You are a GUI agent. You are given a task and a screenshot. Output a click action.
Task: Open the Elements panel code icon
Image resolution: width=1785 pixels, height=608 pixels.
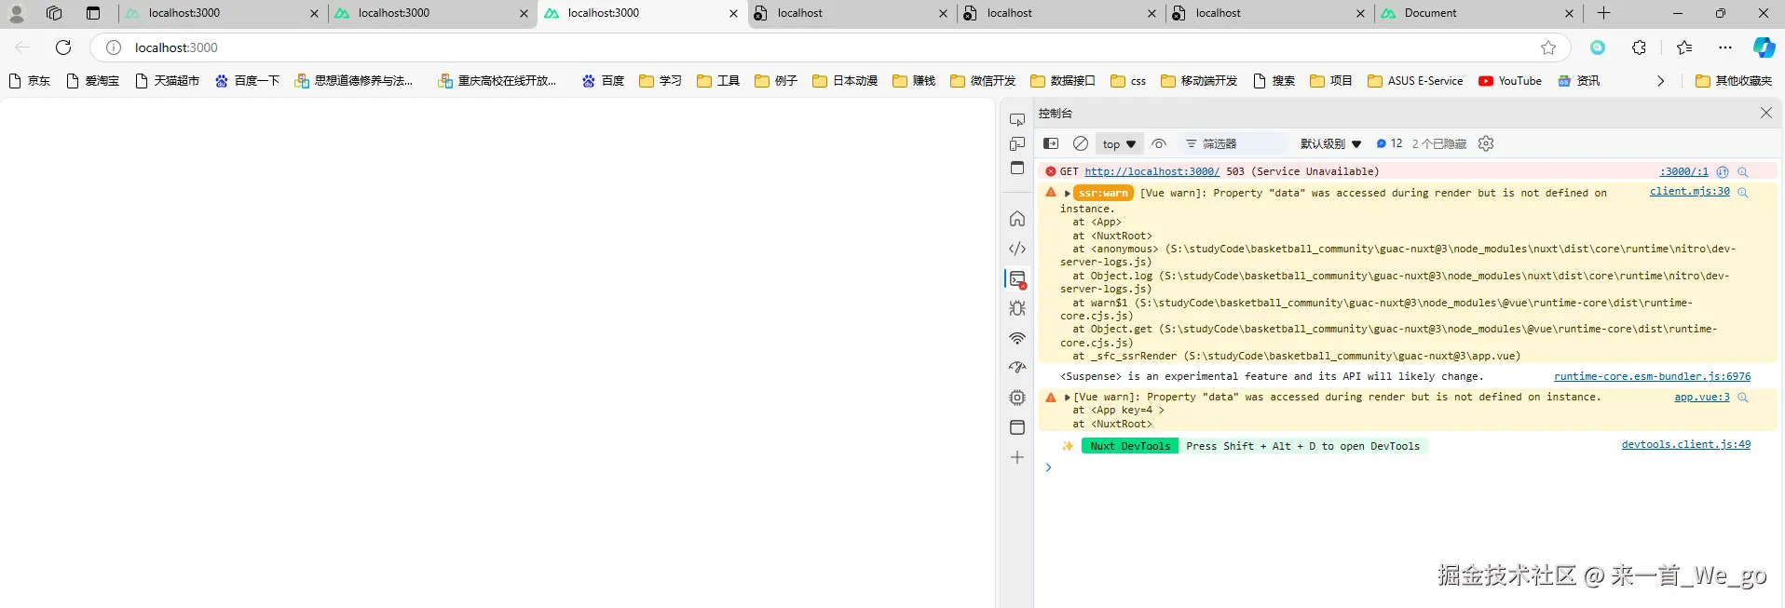tap(1017, 249)
